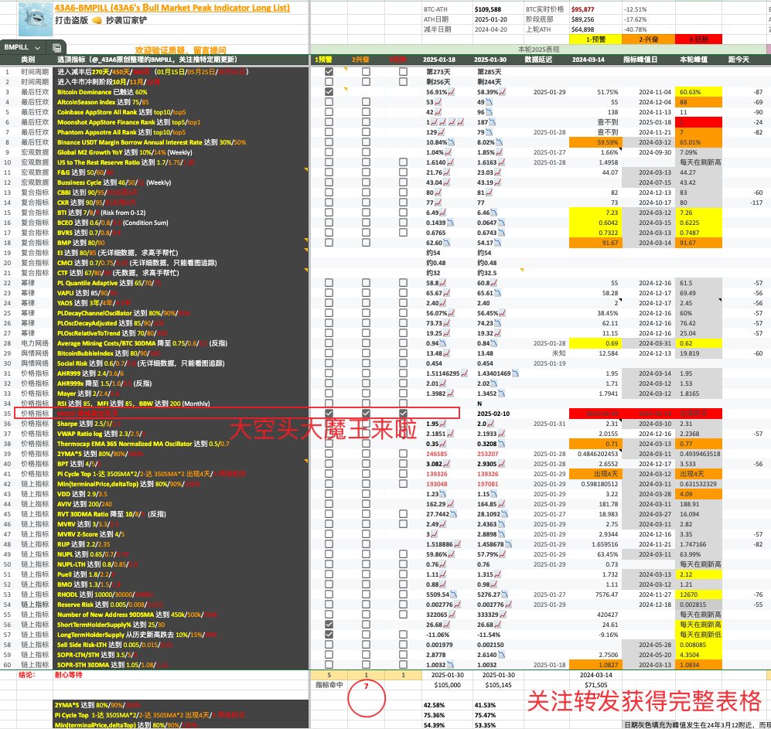Open the BMPILL sheet dropdown chevron
771x729 pixels.
[x=37, y=48]
